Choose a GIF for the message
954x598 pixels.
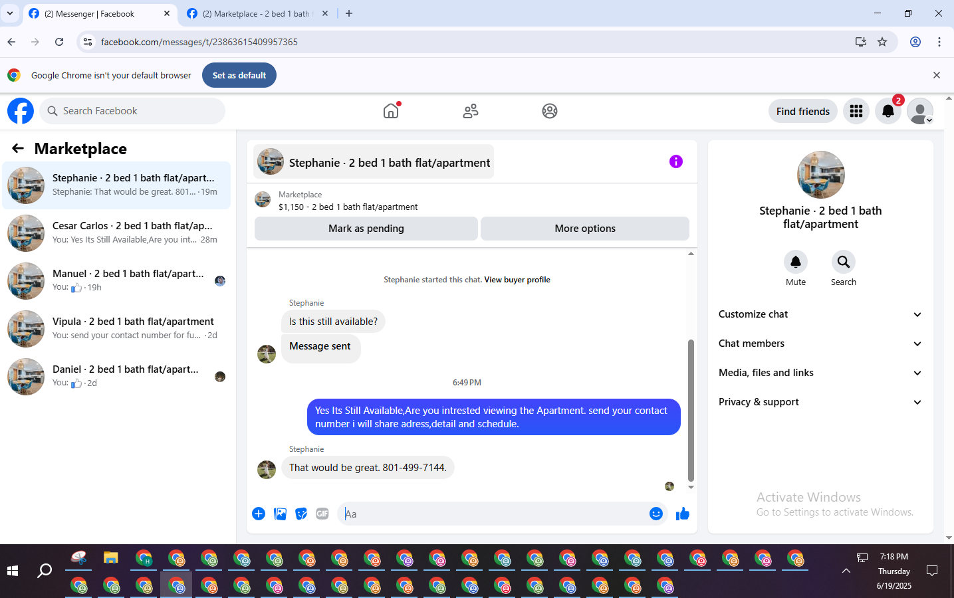click(322, 514)
